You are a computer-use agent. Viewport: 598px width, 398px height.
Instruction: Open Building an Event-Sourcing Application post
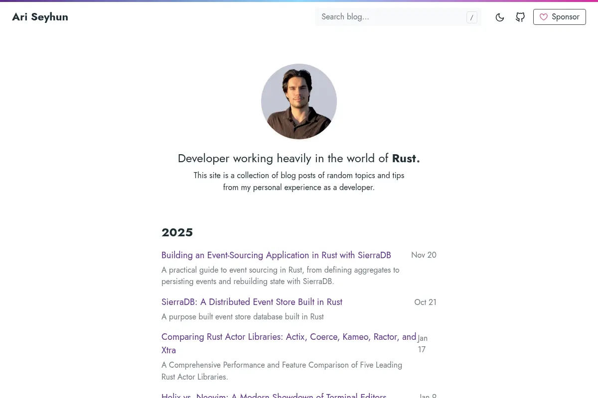(276, 255)
